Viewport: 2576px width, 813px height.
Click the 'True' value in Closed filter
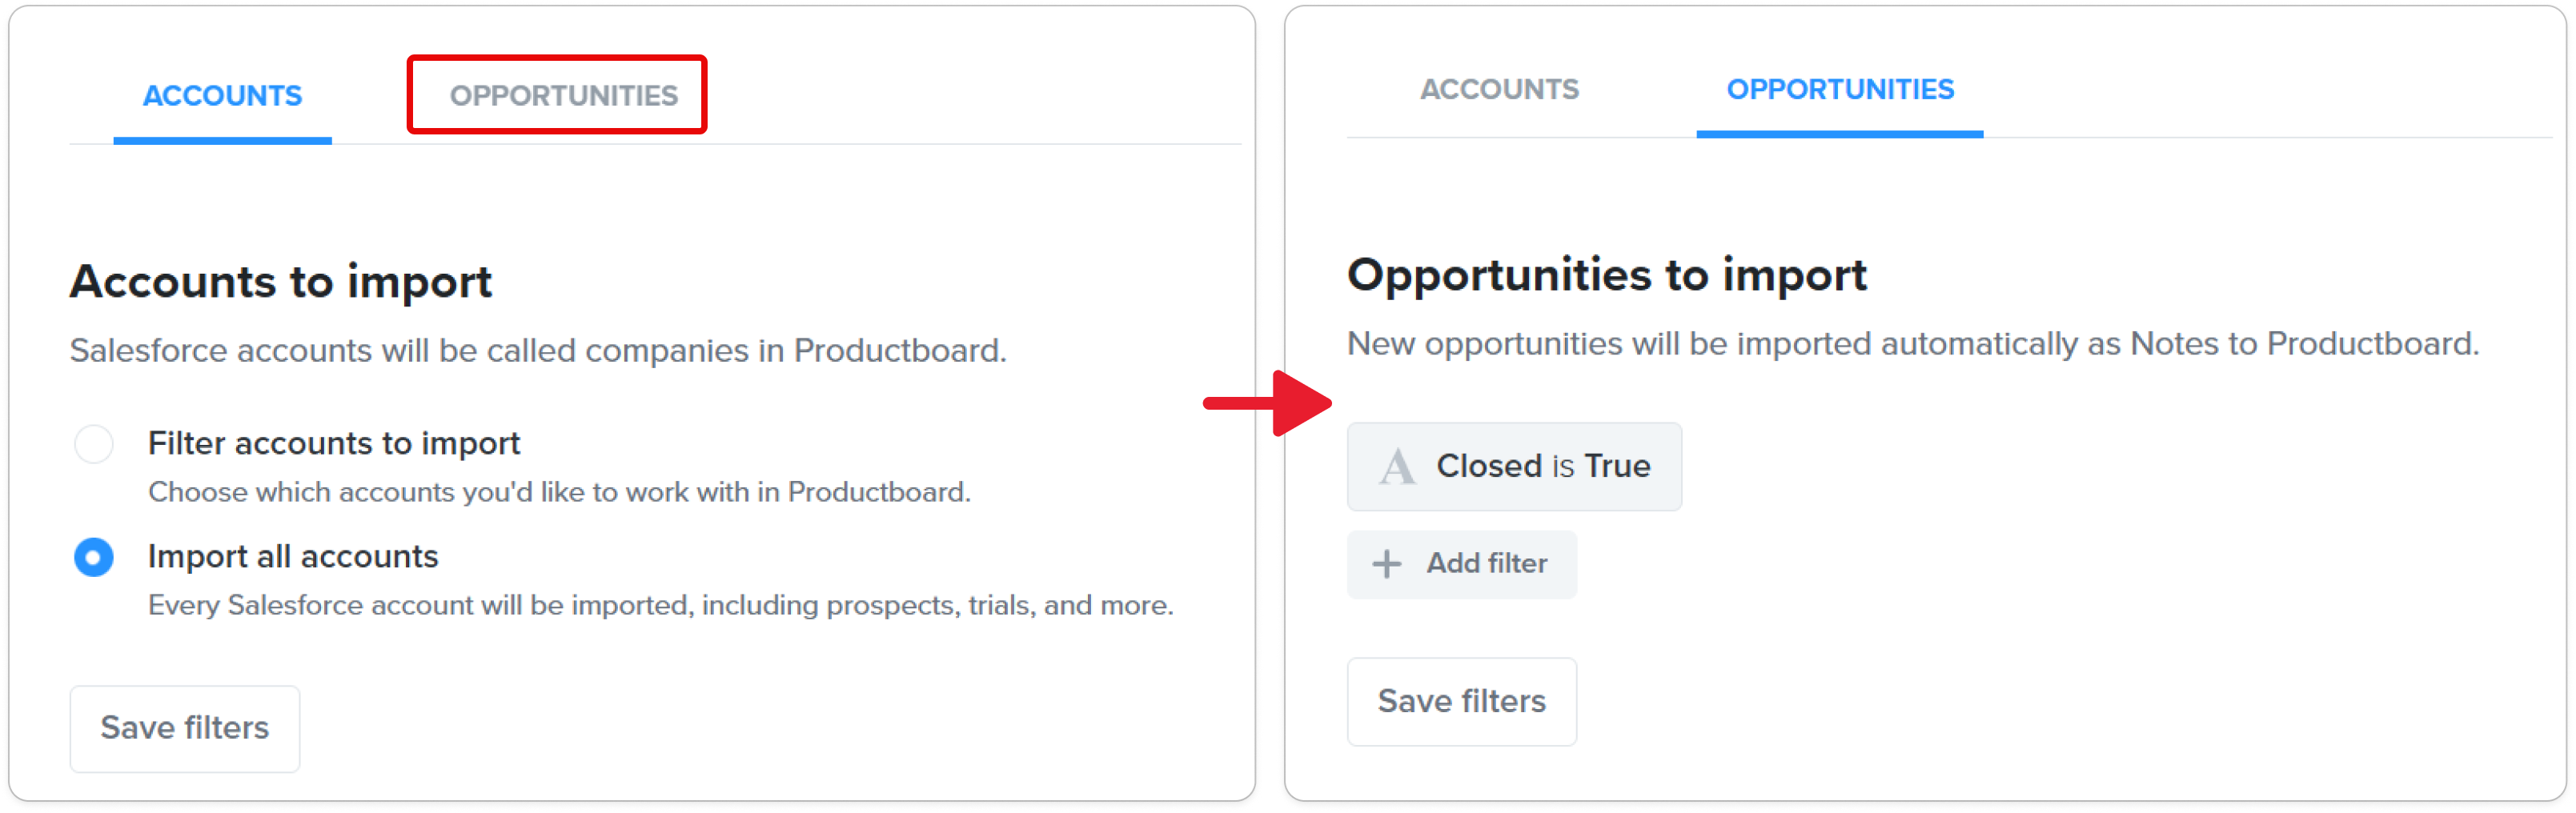coord(1617,466)
